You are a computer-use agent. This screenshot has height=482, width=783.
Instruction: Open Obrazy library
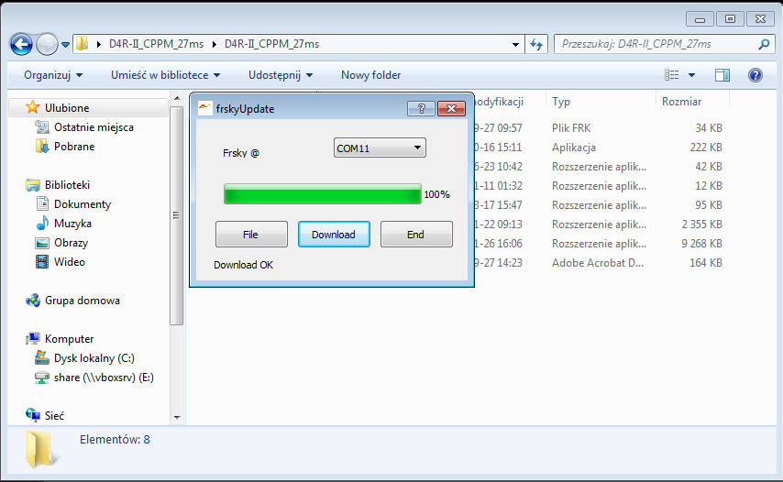(x=71, y=243)
